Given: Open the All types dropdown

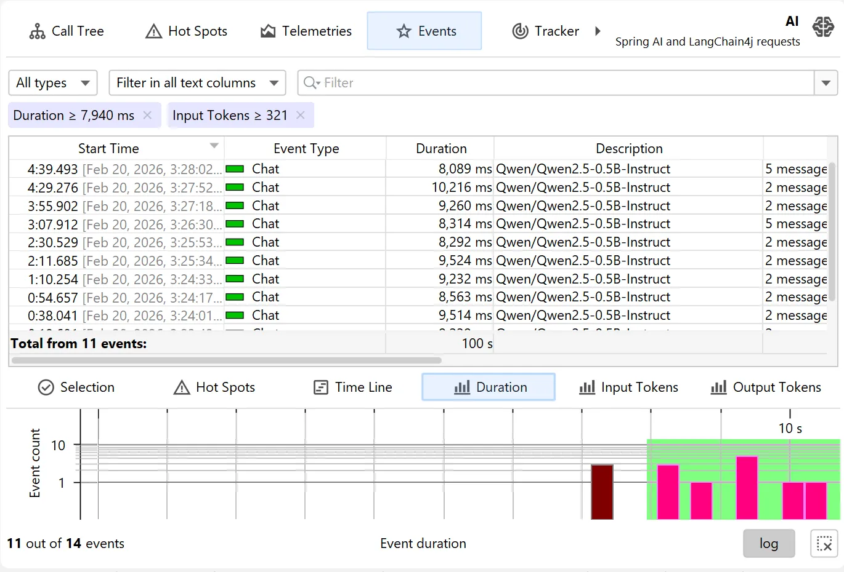Looking at the screenshot, I should pyautogui.click(x=52, y=82).
